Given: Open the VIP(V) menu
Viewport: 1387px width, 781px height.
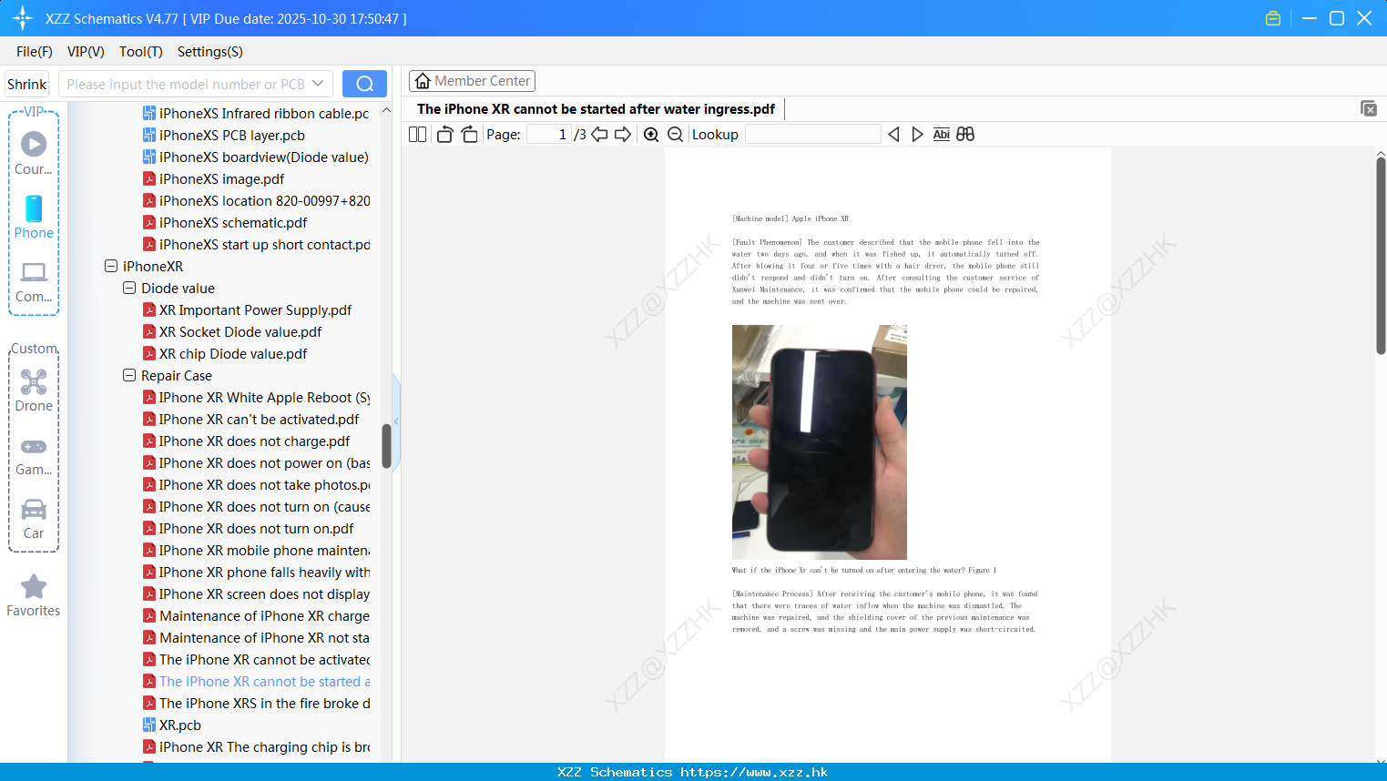Looking at the screenshot, I should pos(86,52).
